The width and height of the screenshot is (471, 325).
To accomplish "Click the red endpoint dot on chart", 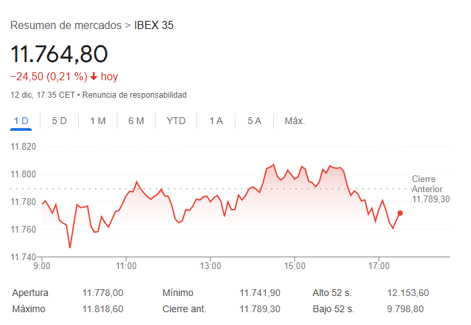I will 400,213.
